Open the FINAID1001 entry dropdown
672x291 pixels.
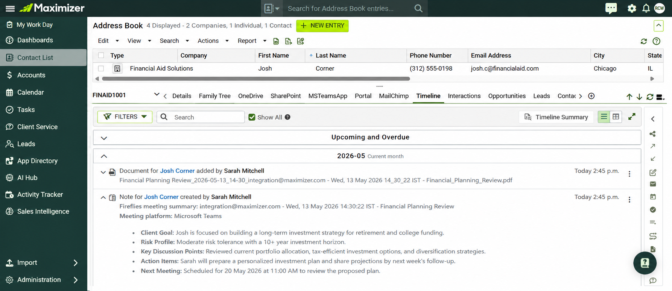tap(157, 95)
